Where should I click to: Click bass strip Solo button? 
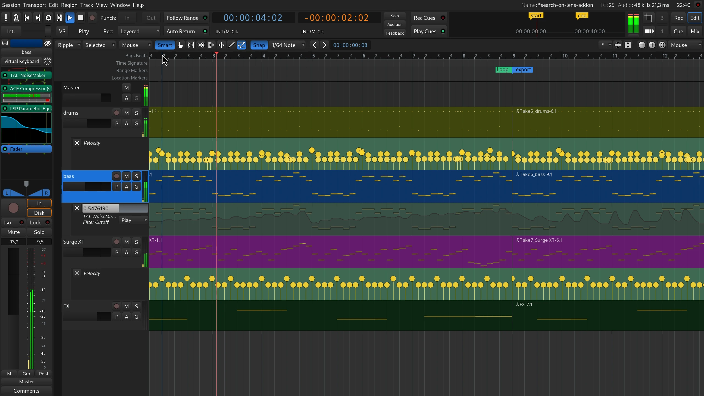click(39, 232)
